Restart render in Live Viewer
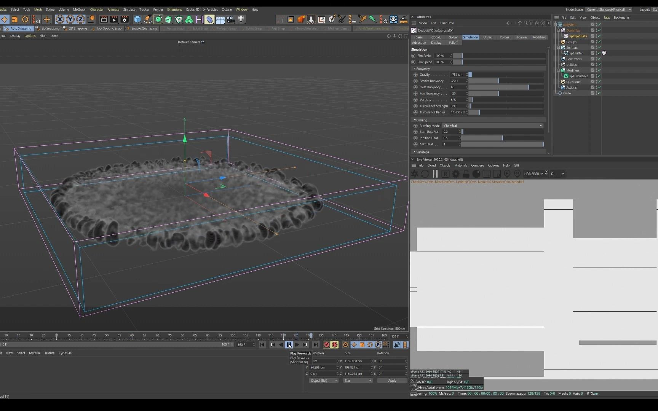This screenshot has height=411, width=658. (425, 174)
